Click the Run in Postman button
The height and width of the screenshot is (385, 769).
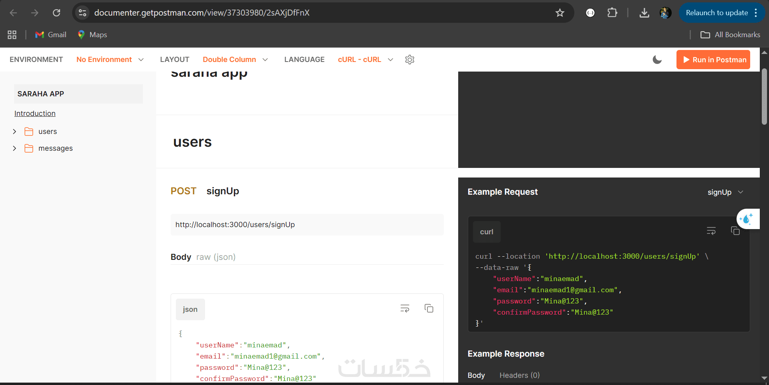(713, 60)
